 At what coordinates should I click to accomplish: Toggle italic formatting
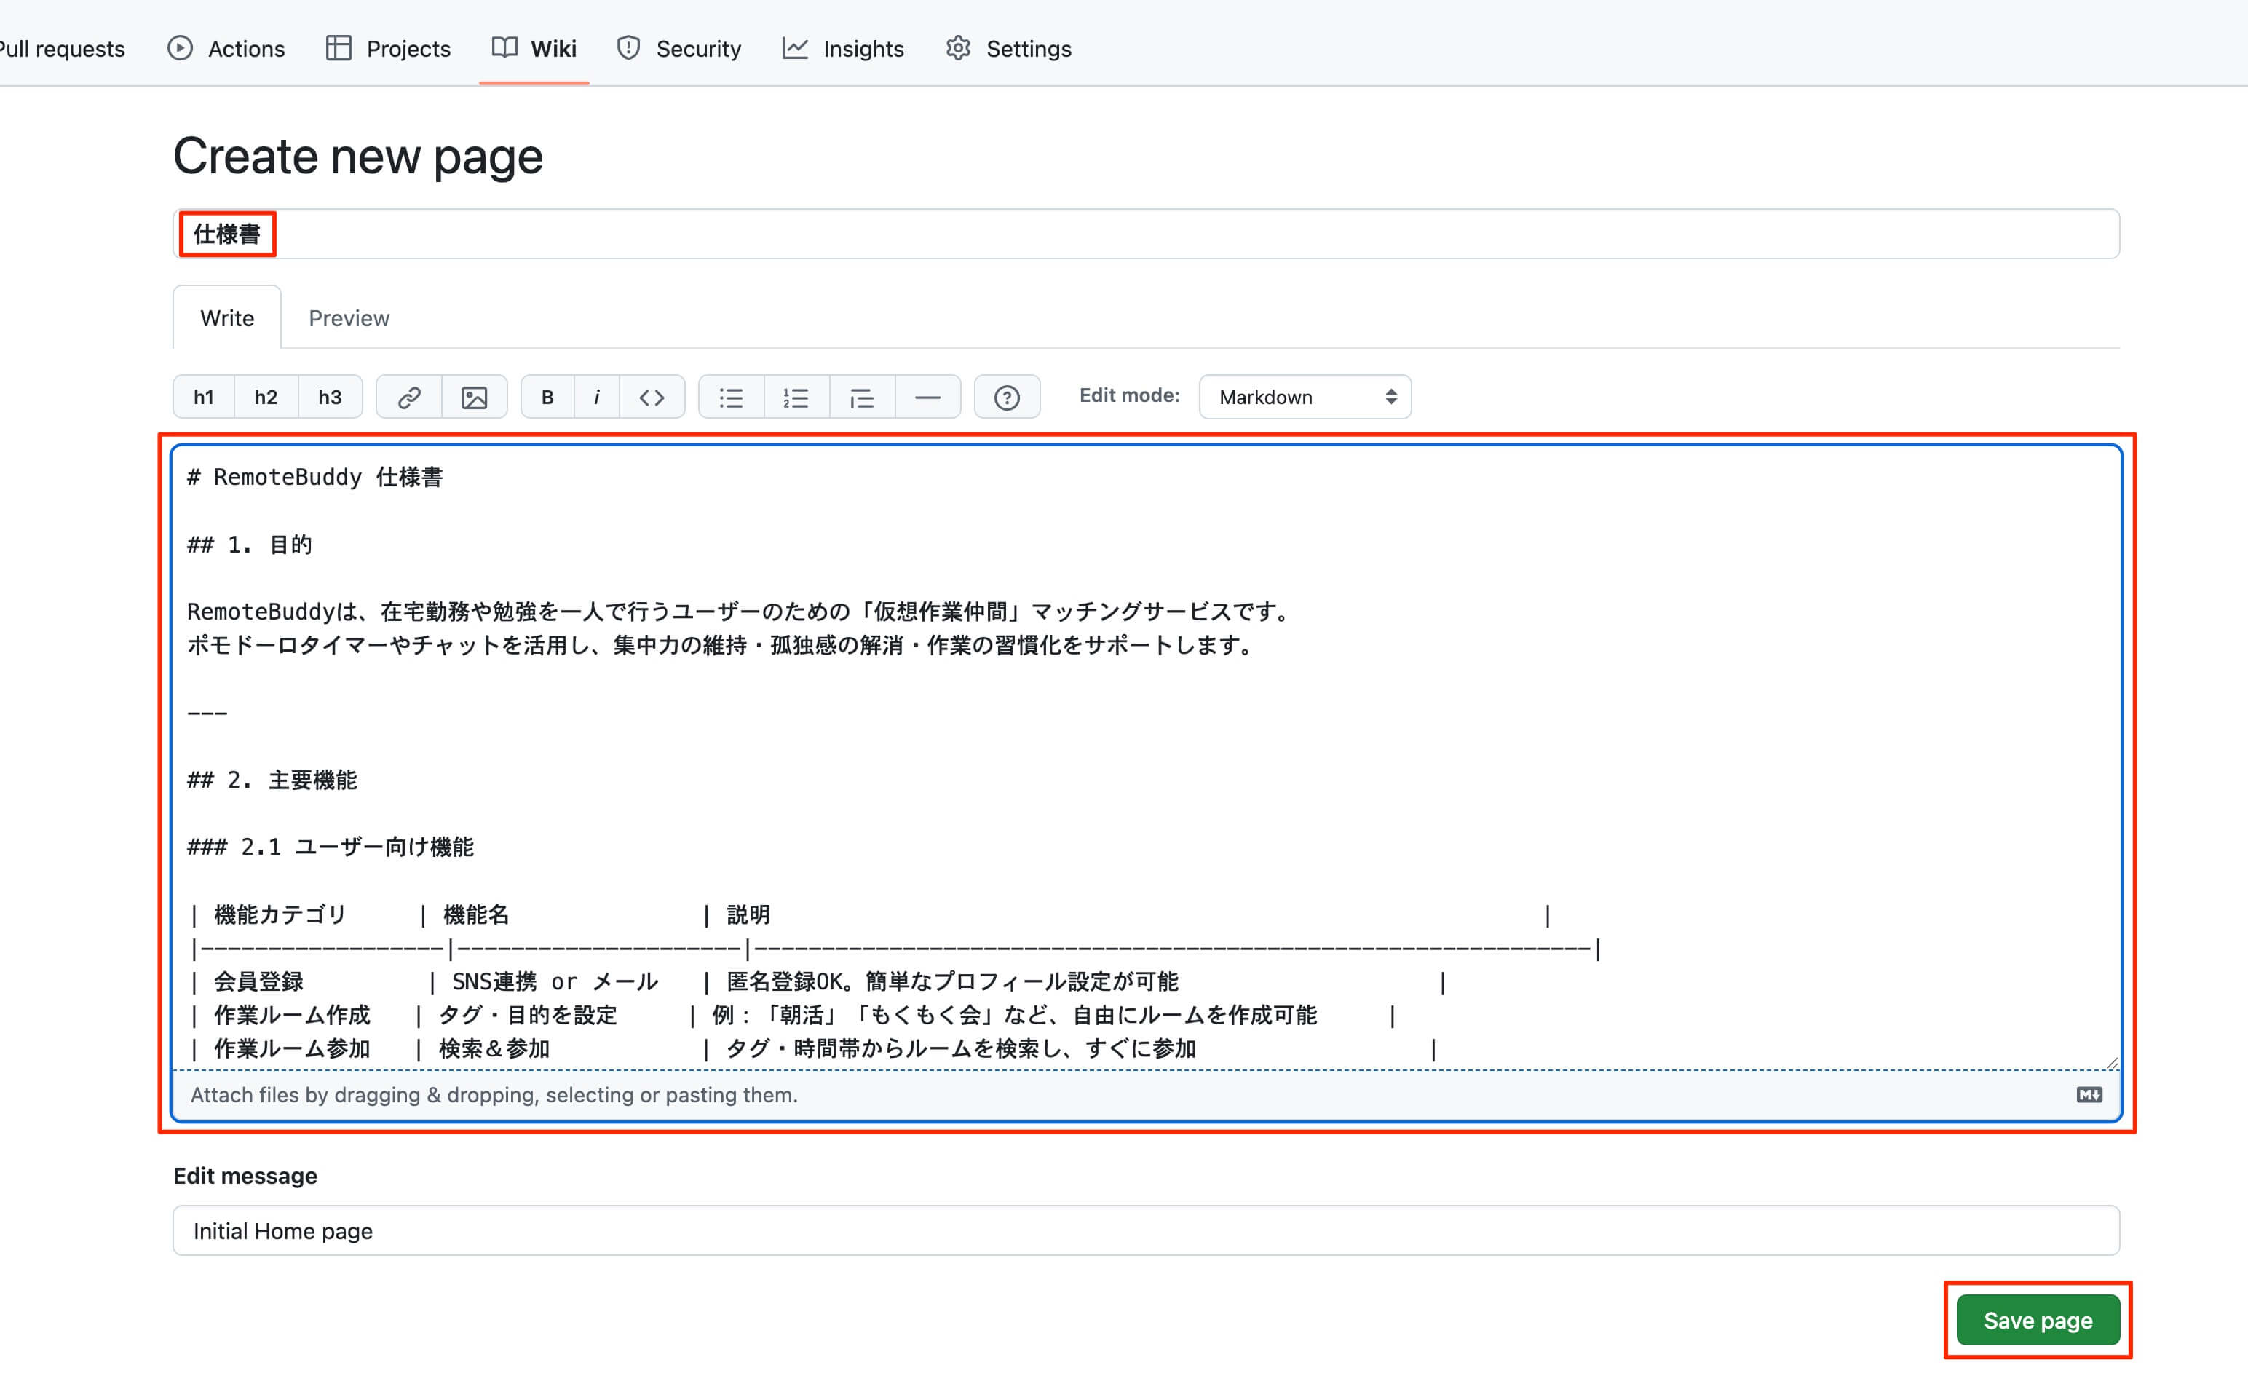(597, 397)
